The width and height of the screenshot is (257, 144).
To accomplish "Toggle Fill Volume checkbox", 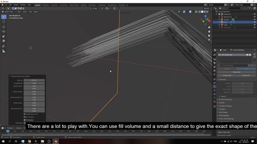I will pos(24,120).
